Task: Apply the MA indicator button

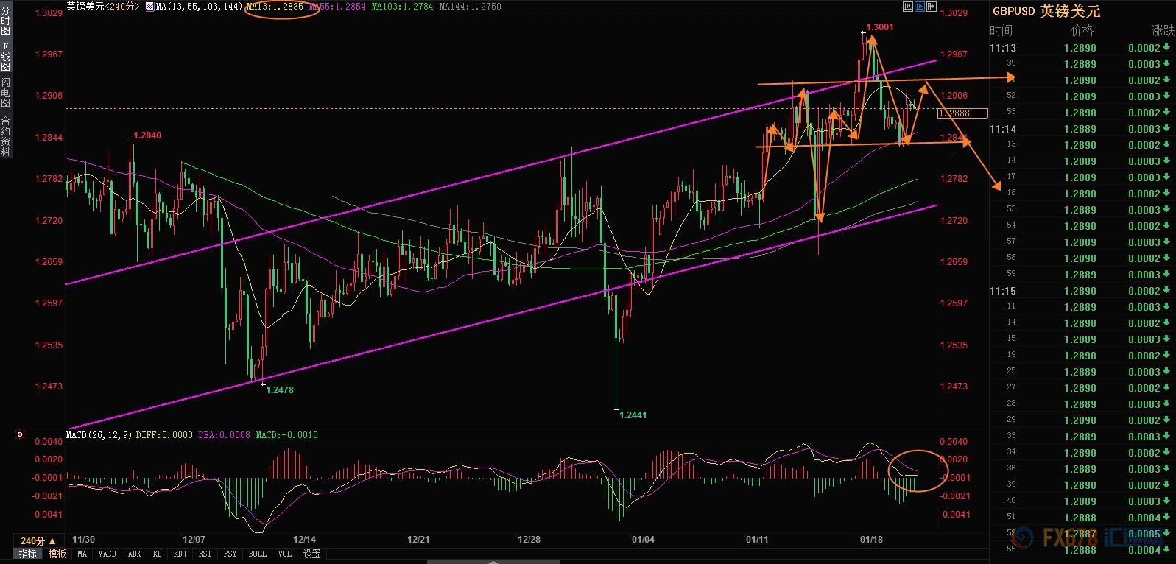Action: 82,554
